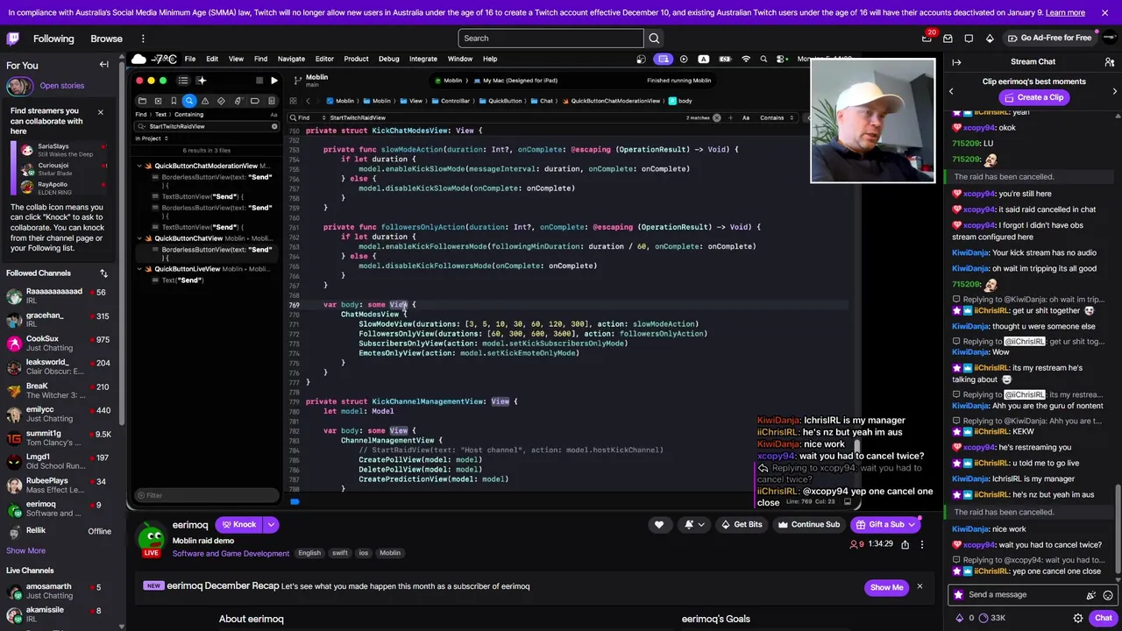Sort the Followed Channels list

click(103, 273)
